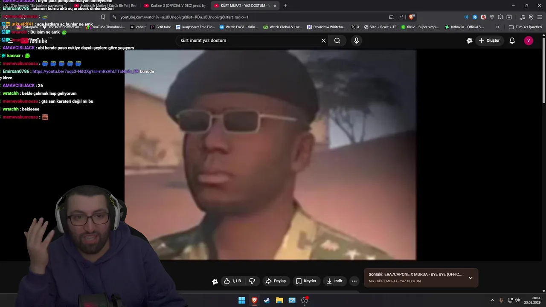Click the YouTube search magnifier button
This screenshot has height=307, width=546.
pos(337,41)
